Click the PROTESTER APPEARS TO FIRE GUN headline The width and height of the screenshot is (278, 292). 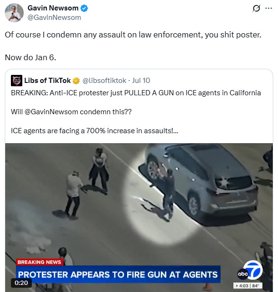(x=118, y=274)
